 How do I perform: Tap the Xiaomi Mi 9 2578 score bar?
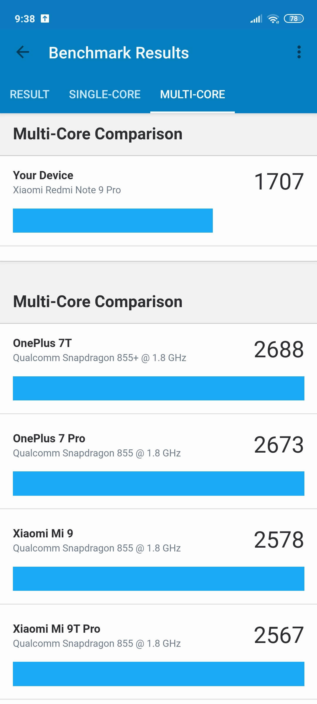click(x=158, y=579)
